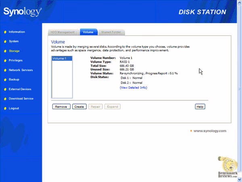Click the yellow bullet beside Storage
242x182 pixels.
[x=5, y=51]
